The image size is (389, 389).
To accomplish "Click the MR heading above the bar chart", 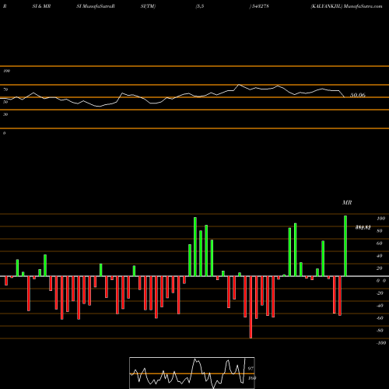I will click(347, 202).
